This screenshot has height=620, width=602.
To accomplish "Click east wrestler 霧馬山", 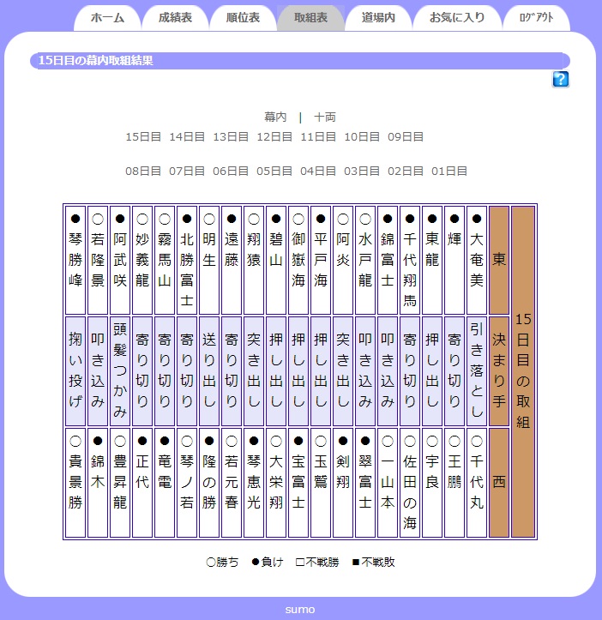I will coord(165,260).
